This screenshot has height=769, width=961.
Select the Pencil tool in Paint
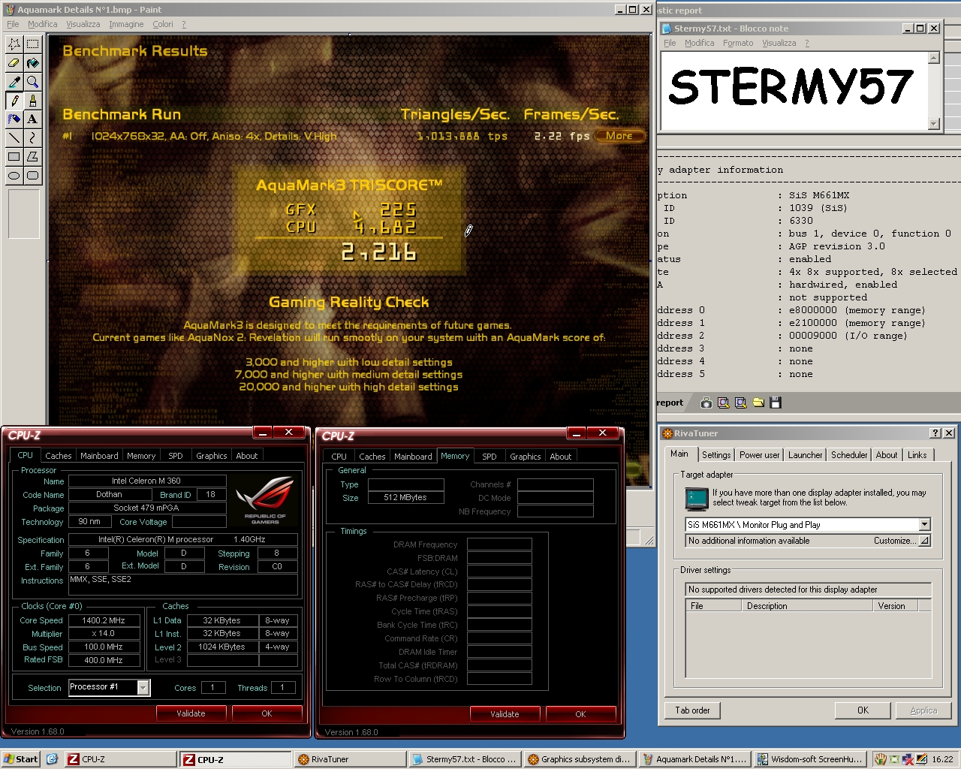(x=14, y=101)
